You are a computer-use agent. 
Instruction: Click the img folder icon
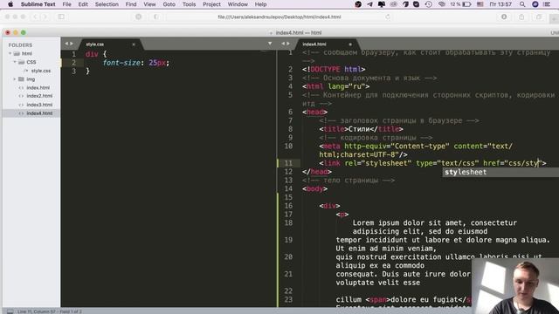coord(21,79)
